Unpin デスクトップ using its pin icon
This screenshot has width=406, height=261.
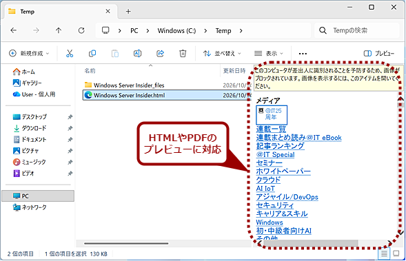tap(70, 117)
